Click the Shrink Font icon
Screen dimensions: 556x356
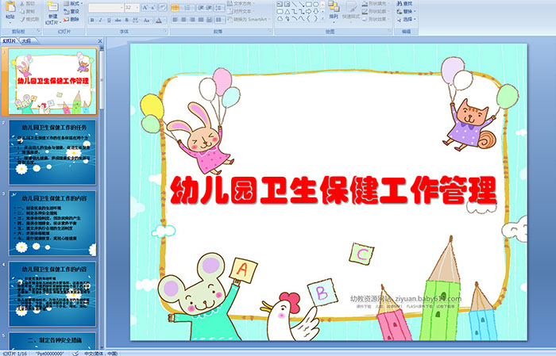click(153, 7)
